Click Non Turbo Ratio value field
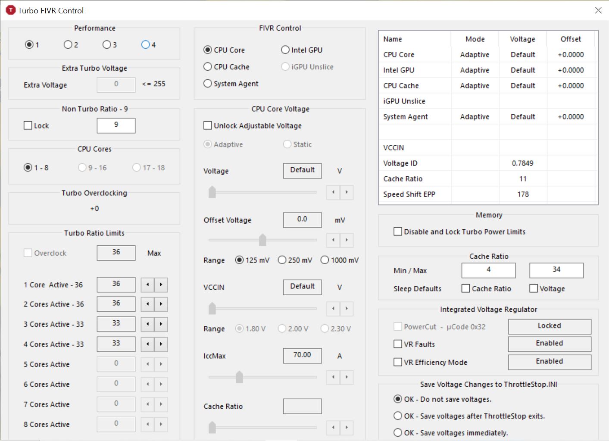 [x=116, y=125]
